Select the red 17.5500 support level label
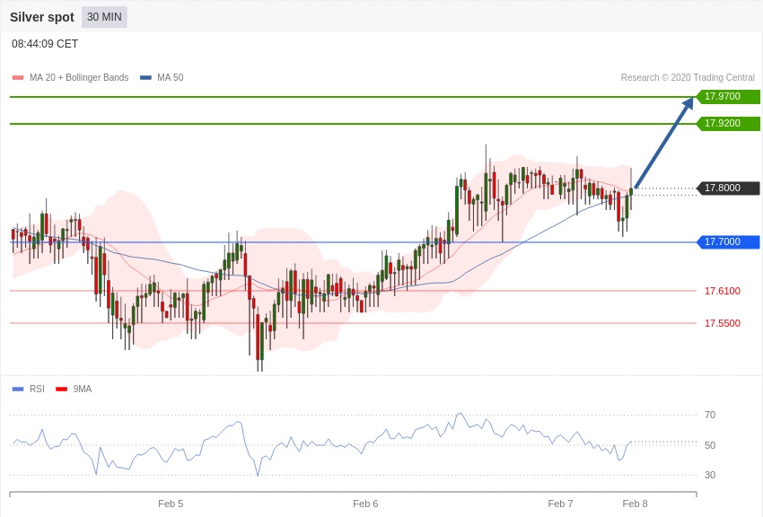The image size is (763, 517). pyautogui.click(x=722, y=323)
